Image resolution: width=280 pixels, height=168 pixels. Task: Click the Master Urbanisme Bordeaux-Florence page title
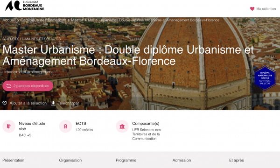[128, 55]
